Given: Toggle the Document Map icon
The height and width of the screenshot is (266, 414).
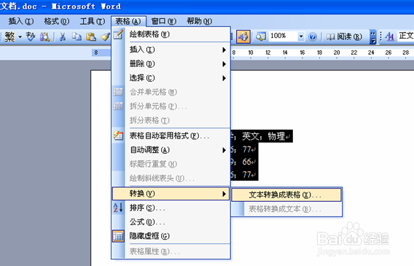Looking at the screenshot, I should click(261, 36).
